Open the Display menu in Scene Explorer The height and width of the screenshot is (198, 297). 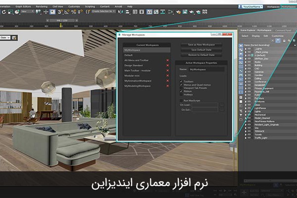pyautogui.click(x=256, y=36)
